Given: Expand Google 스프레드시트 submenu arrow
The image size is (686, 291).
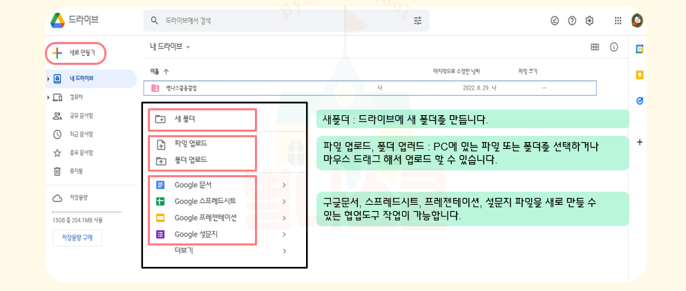Looking at the screenshot, I should [x=285, y=201].
